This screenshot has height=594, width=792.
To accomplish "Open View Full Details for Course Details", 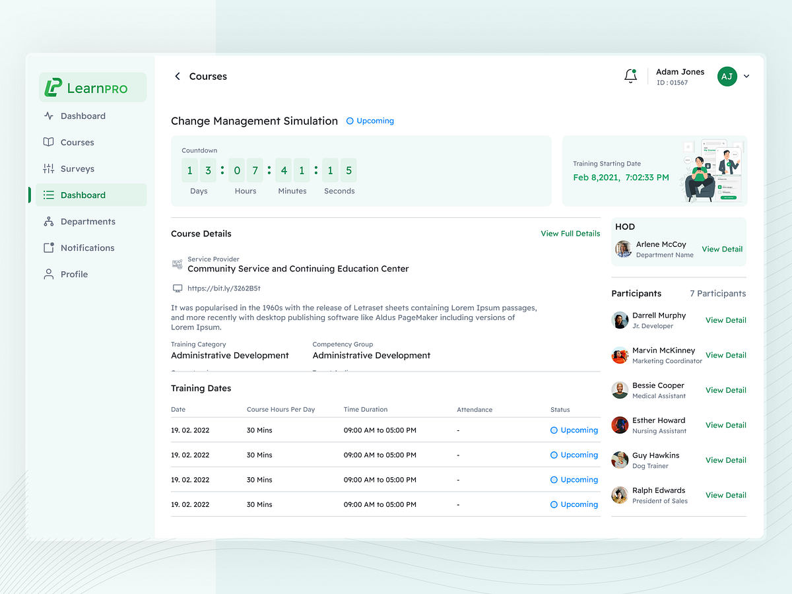I will [570, 233].
